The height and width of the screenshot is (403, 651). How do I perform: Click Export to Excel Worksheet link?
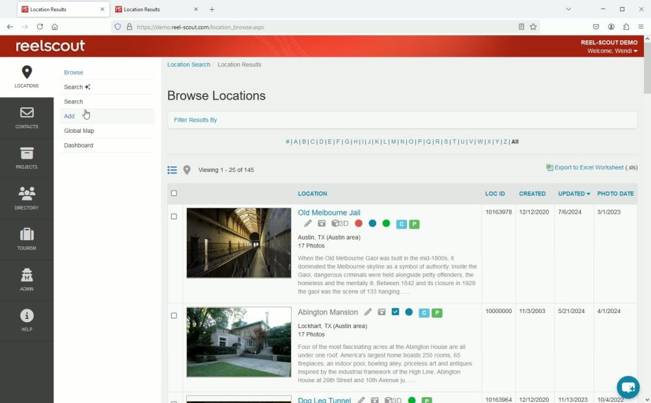pos(589,167)
